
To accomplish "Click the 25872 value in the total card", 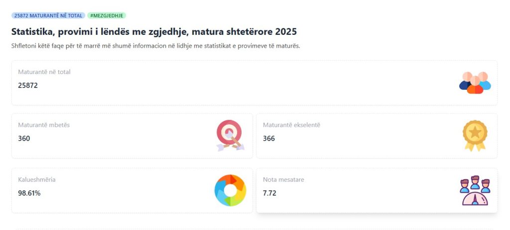I will pos(28,85).
